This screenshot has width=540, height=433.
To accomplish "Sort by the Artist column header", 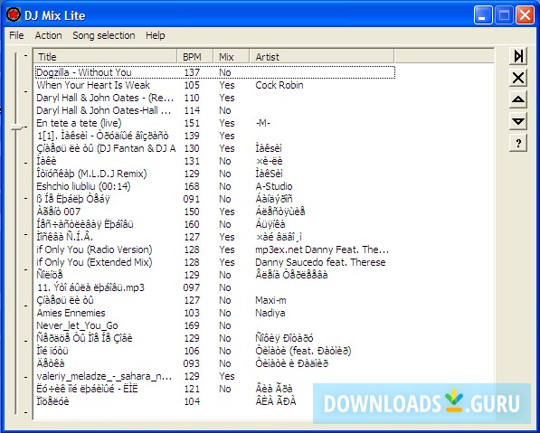I will pyautogui.click(x=322, y=57).
